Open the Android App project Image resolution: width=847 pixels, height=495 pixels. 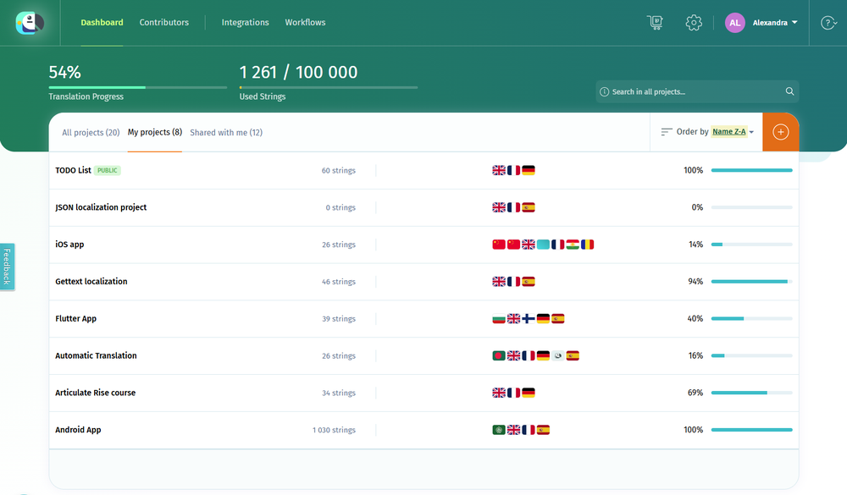(78, 430)
